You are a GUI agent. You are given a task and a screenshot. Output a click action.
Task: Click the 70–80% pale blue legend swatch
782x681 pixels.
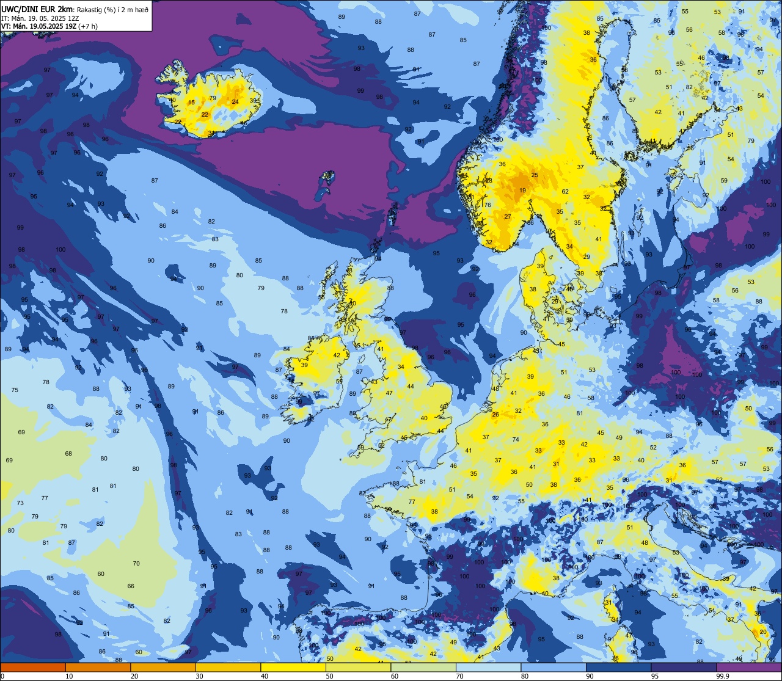pyautogui.click(x=488, y=667)
